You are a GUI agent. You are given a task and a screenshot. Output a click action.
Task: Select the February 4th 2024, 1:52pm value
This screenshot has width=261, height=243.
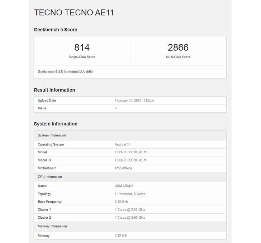[134, 100]
